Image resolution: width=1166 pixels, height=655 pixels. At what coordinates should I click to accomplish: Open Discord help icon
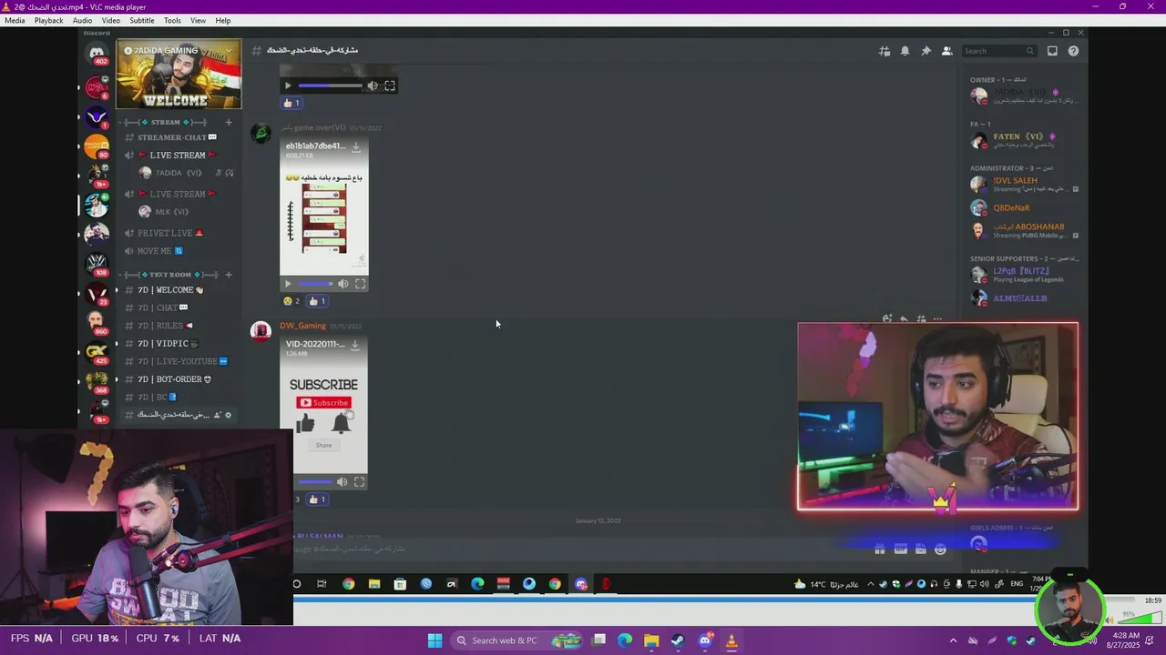coord(1073,51)
